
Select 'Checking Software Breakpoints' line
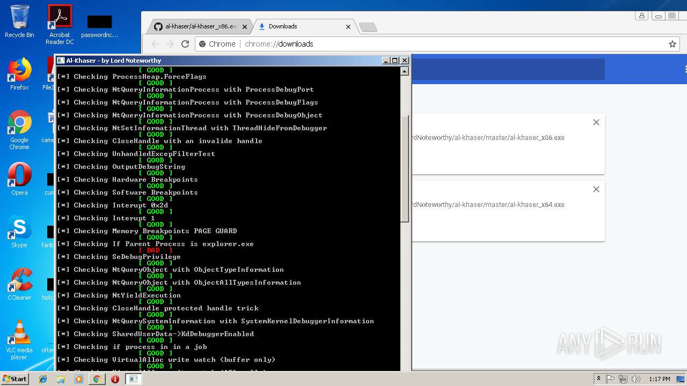pos(127,192)
